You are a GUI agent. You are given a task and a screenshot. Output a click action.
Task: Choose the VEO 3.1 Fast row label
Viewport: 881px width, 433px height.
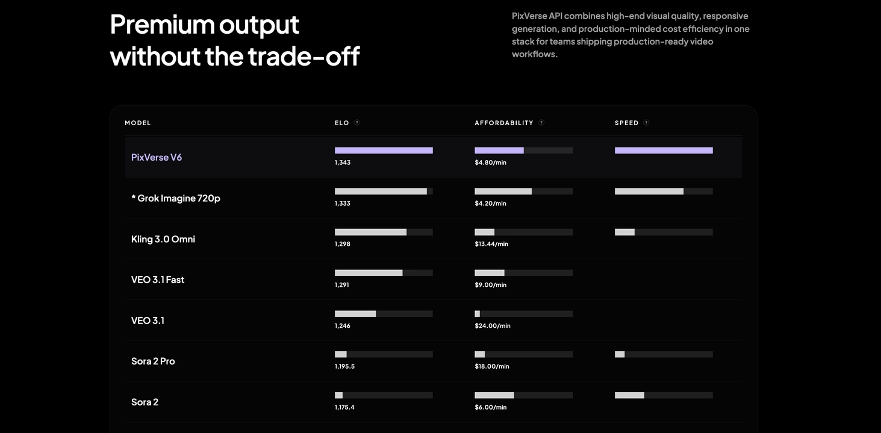158,280
